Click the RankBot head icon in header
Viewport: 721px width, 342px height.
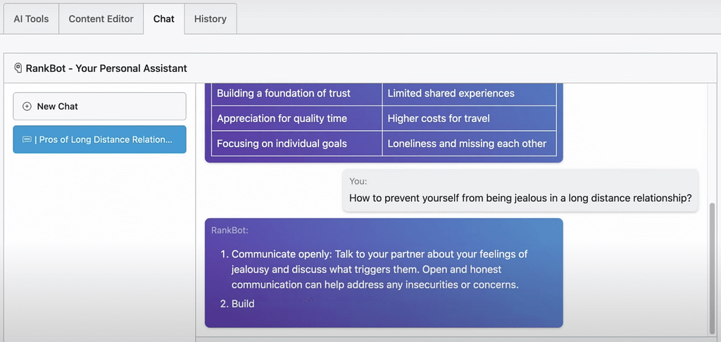(18, 68)
